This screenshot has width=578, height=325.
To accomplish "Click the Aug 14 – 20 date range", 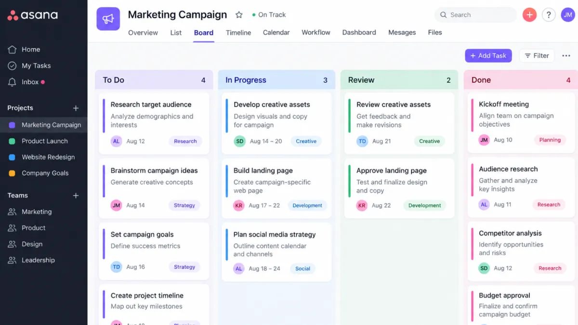I will 266,142.
